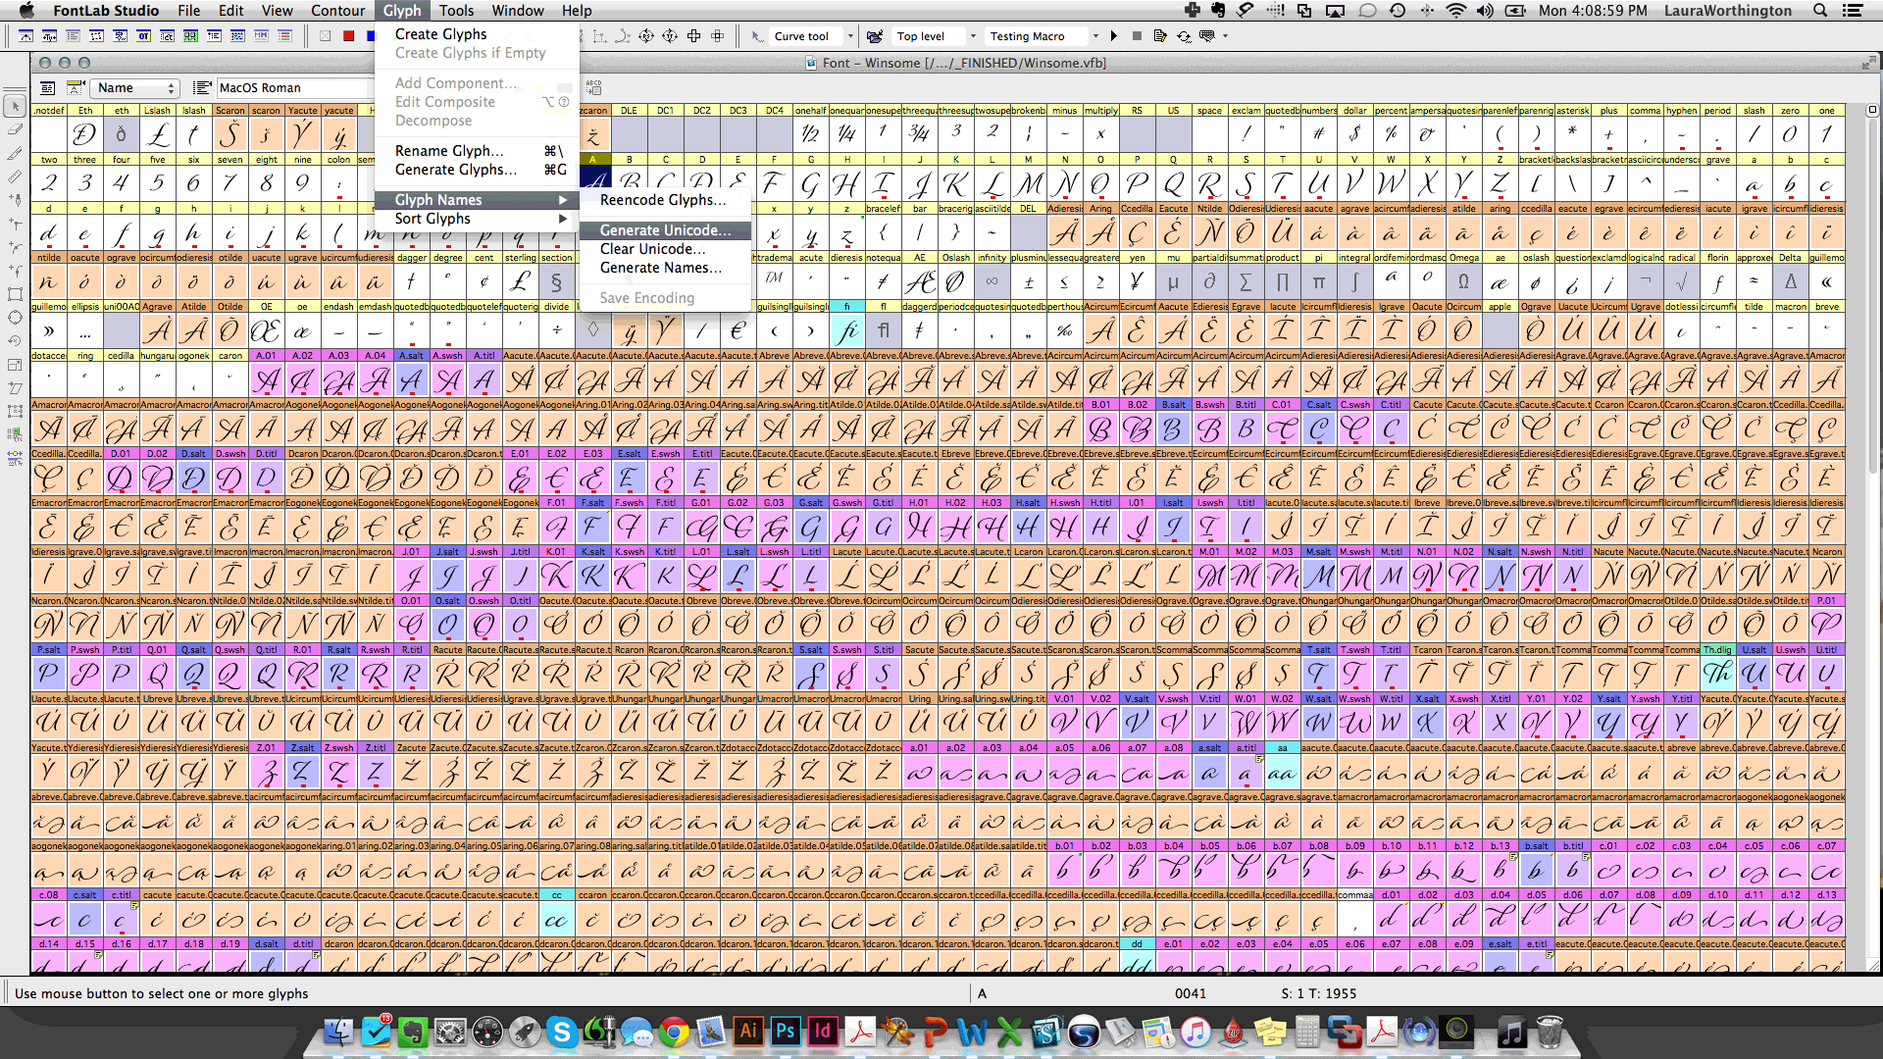Viewport: 1883px width, 1059px height.
Task: Select the 'section' glyph cell
Action: click(556, 276)
